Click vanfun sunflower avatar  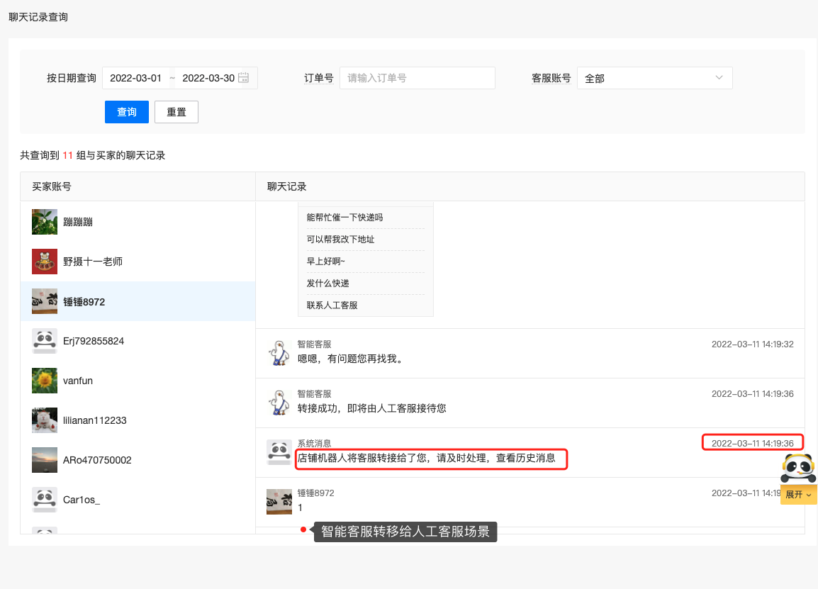click(x=45, y=381)
